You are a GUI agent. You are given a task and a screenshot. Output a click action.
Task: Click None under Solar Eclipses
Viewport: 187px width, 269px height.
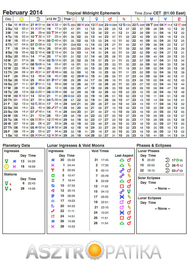coord(162,188)
